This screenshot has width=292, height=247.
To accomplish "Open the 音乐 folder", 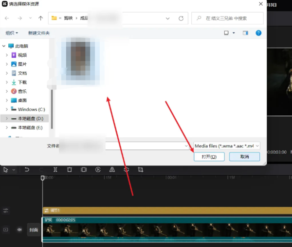I will [22, 91].
